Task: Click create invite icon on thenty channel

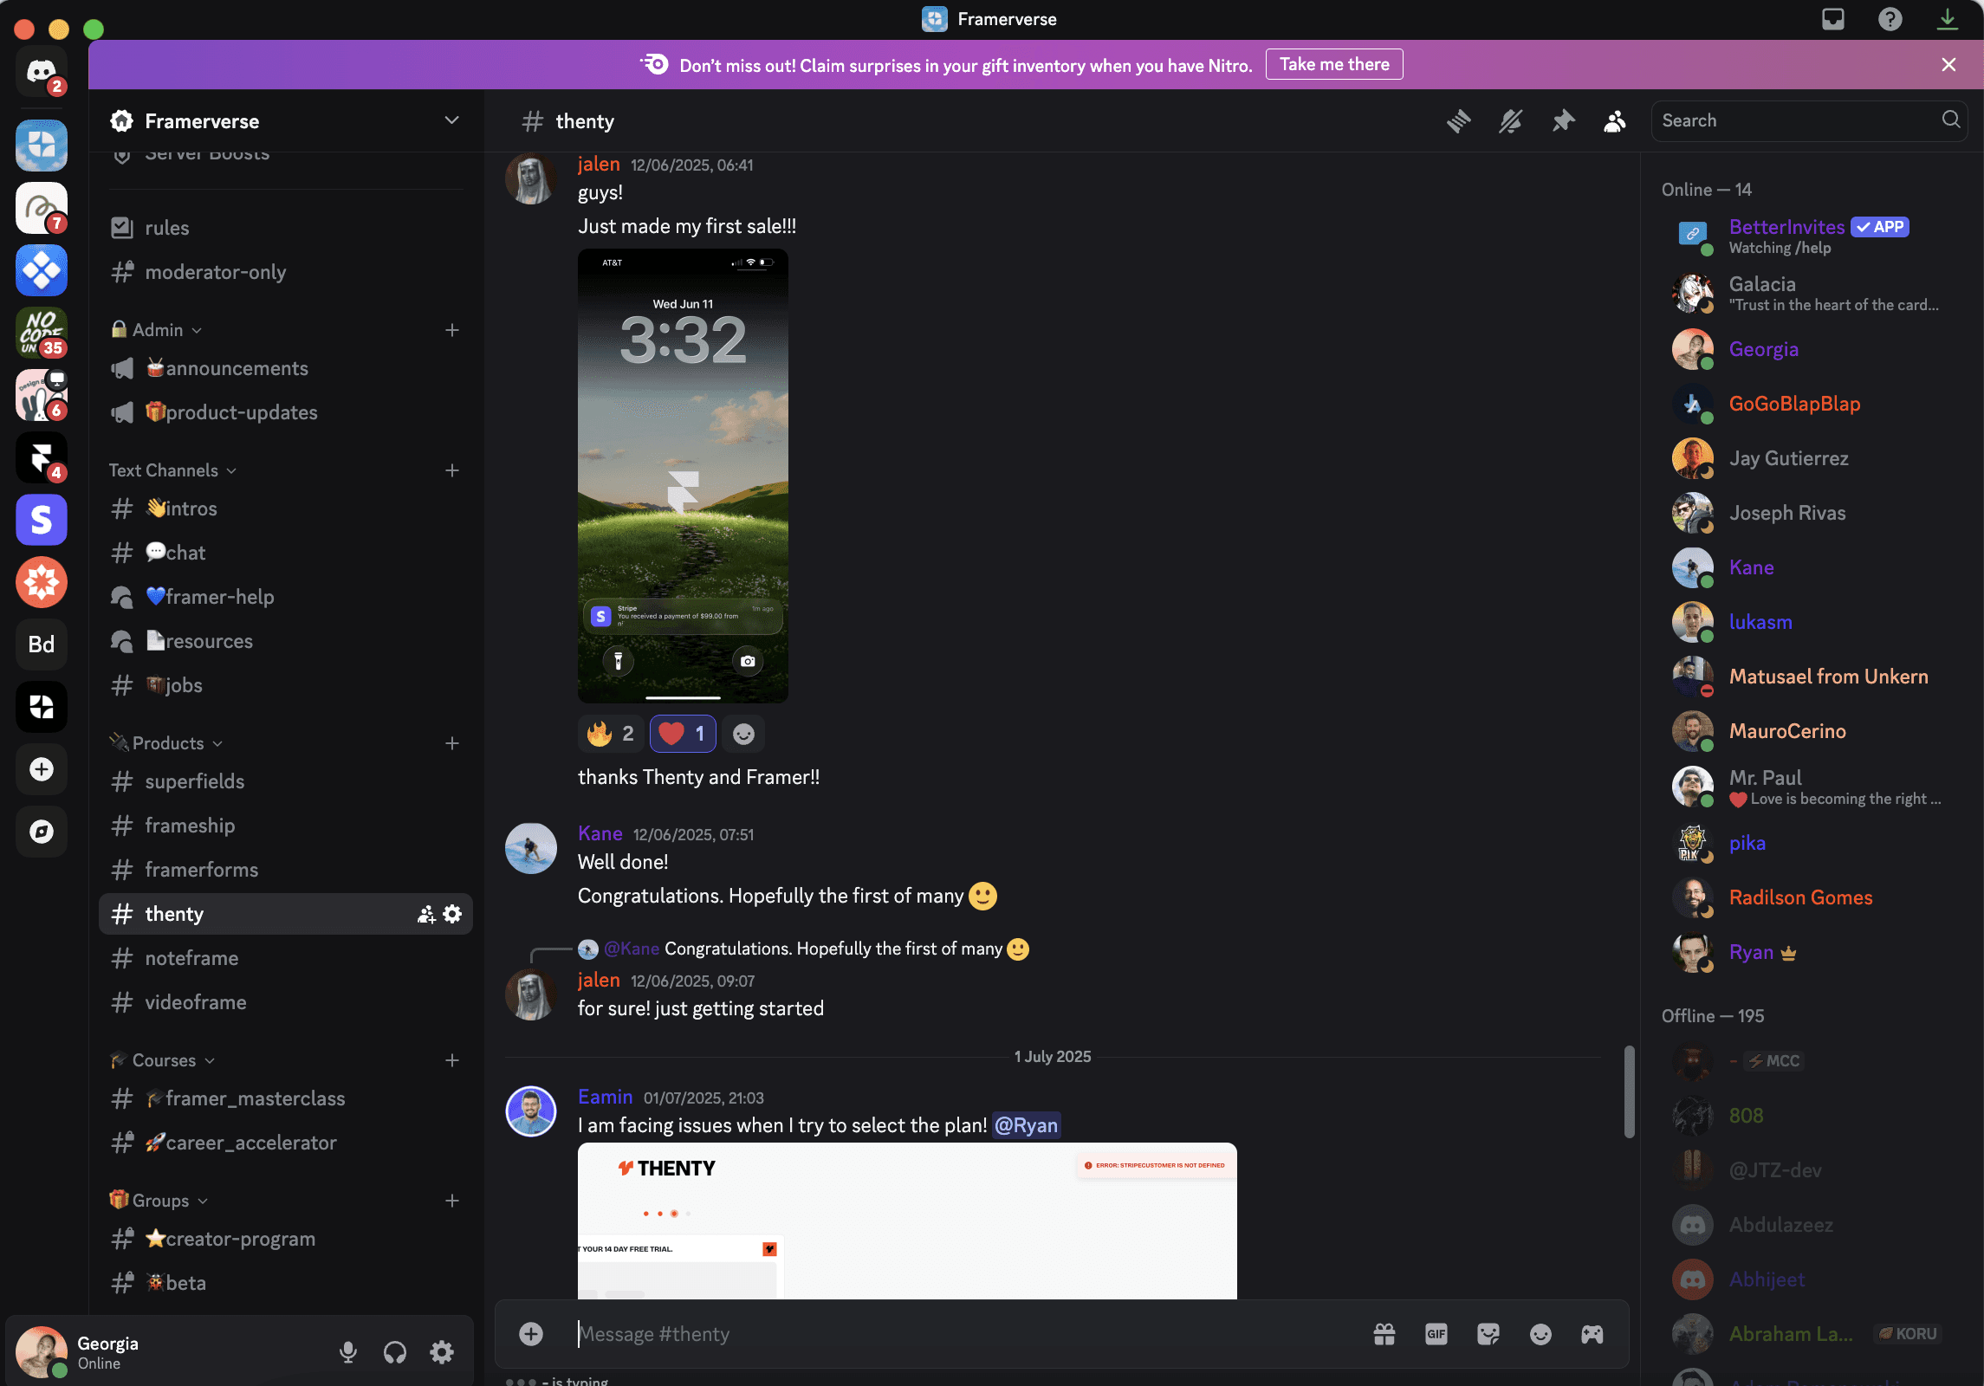Action: tap(426, 914)
